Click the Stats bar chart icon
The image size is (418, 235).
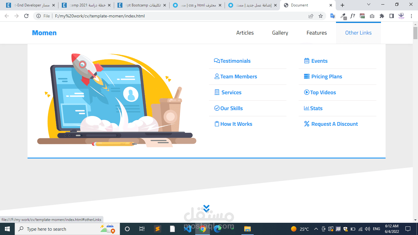pyautogui.click(x=306, y=108)
